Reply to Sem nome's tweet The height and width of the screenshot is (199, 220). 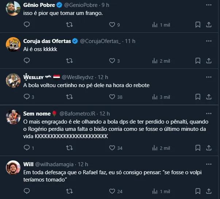pyautogui.click(x=27, y=148)
